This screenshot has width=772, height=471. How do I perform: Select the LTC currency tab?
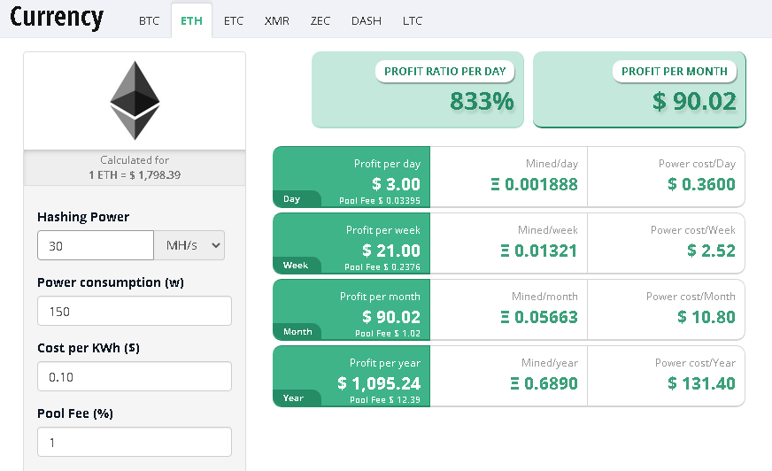(x=412, y=20)
